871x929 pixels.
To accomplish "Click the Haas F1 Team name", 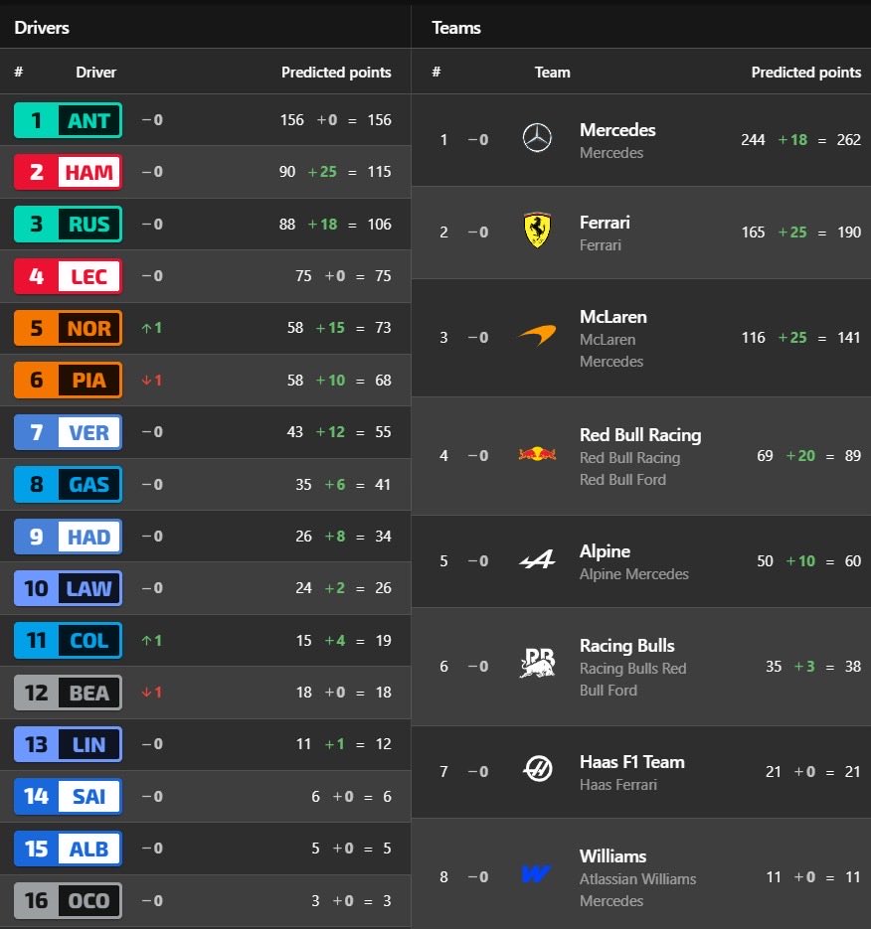I will [631, 762].
